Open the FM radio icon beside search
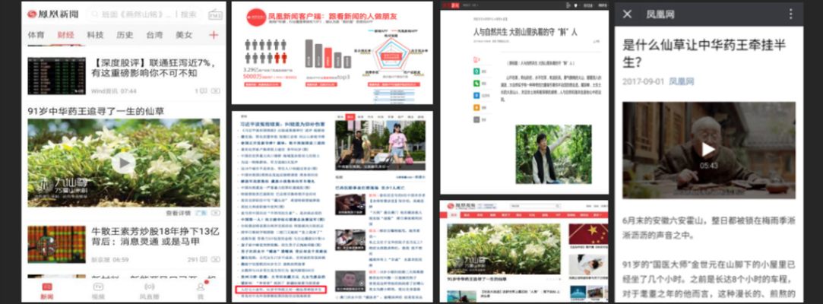 point(214,14)
